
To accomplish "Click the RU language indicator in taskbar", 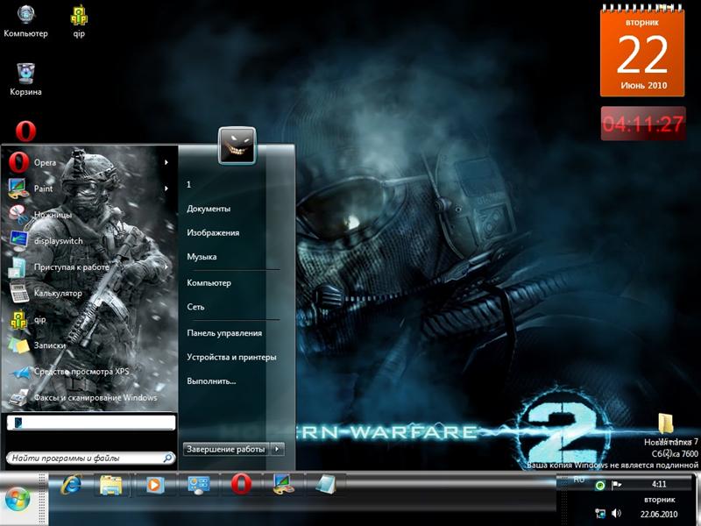I will pyautogui.click(x=578, y=480).
